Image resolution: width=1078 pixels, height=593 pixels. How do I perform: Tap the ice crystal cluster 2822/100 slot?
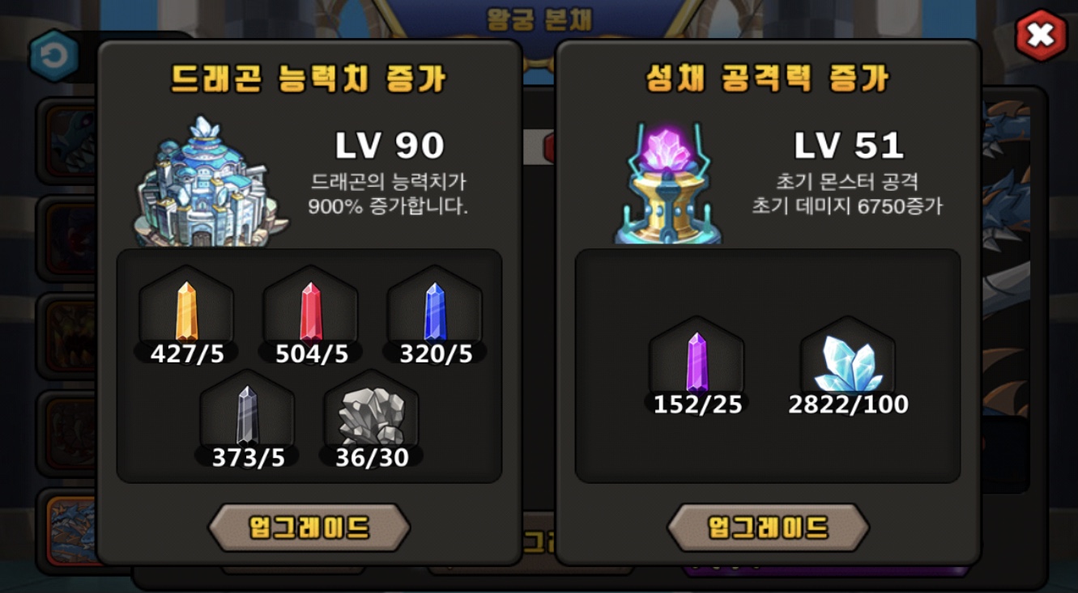(x=848, y=366)
